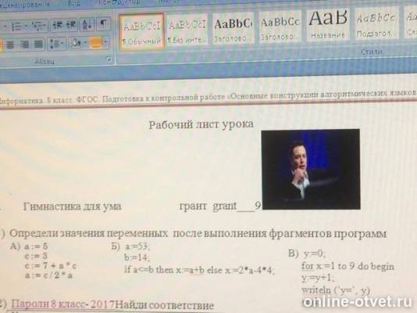Click the code line 'b:=14;'
417x313 pixels.
[x=137, y=257]
